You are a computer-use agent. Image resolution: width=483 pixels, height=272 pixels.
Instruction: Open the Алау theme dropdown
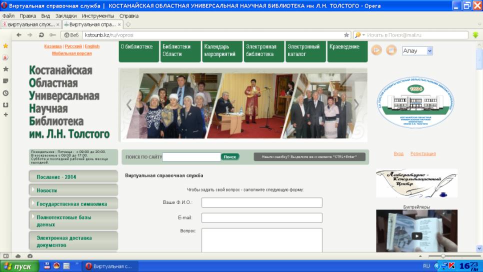click(x=417, y=50)
